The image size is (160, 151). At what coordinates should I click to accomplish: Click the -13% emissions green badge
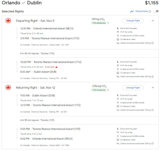point(98,90)
